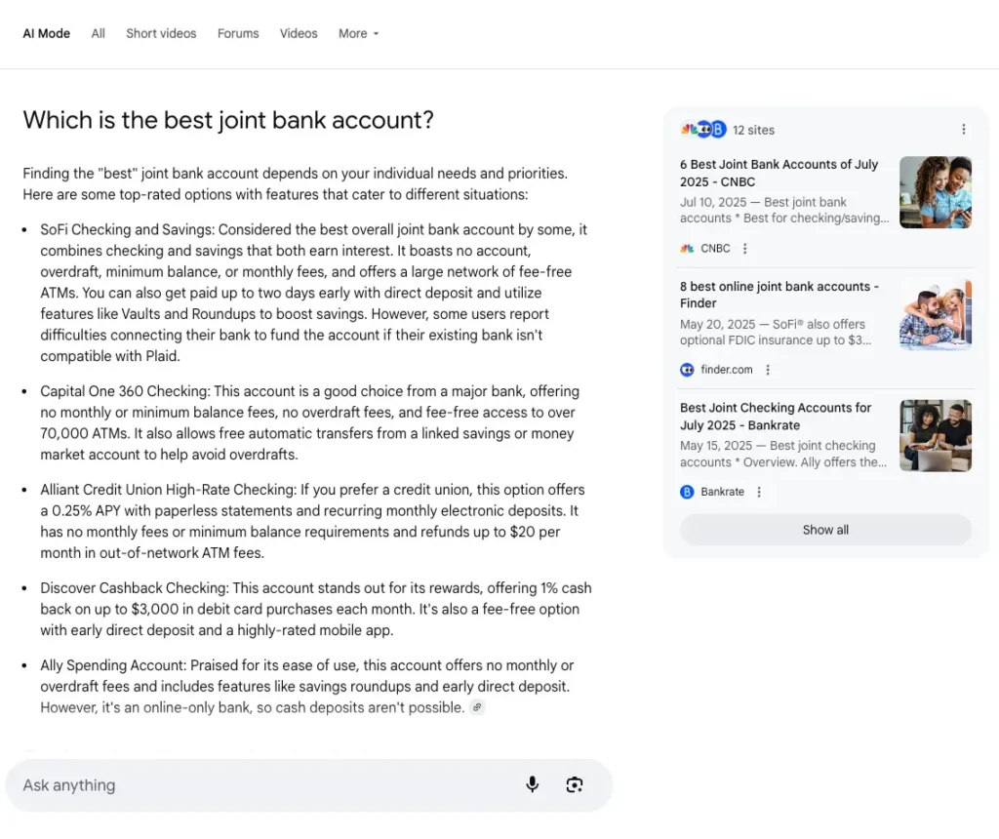Open the Finder 8 best online joint accounts link
Screen dimensions: 999x839
point(779,295)
